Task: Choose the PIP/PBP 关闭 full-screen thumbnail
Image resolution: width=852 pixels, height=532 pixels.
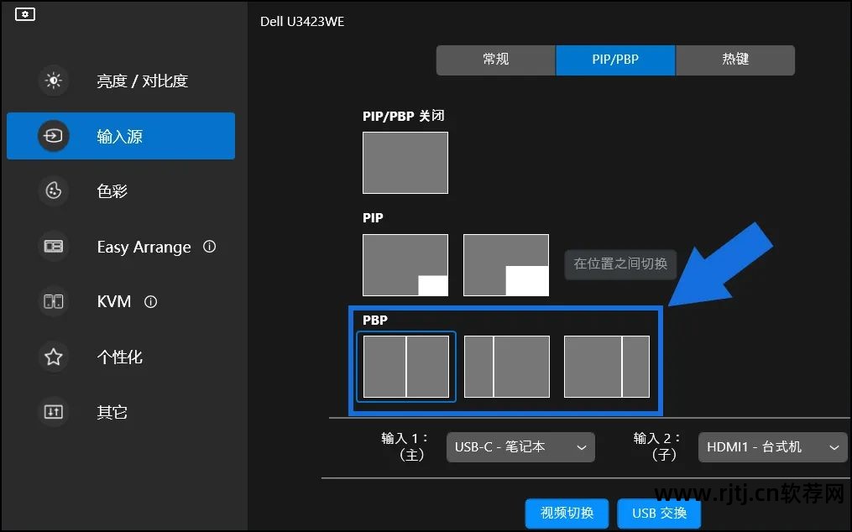Action: tap(405, 163)
